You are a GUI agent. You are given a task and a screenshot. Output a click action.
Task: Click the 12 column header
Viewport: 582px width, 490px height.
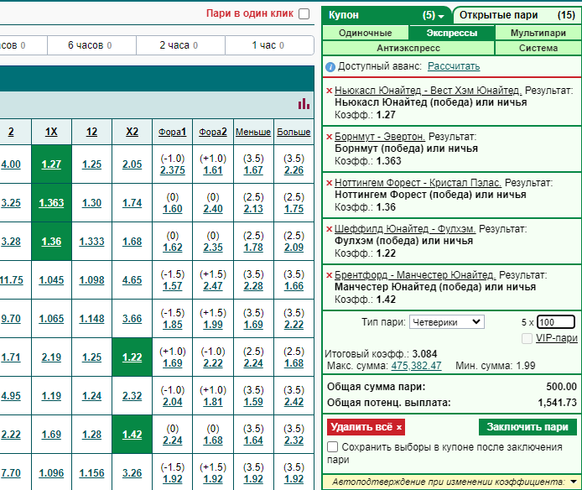[x=91, y=132]
